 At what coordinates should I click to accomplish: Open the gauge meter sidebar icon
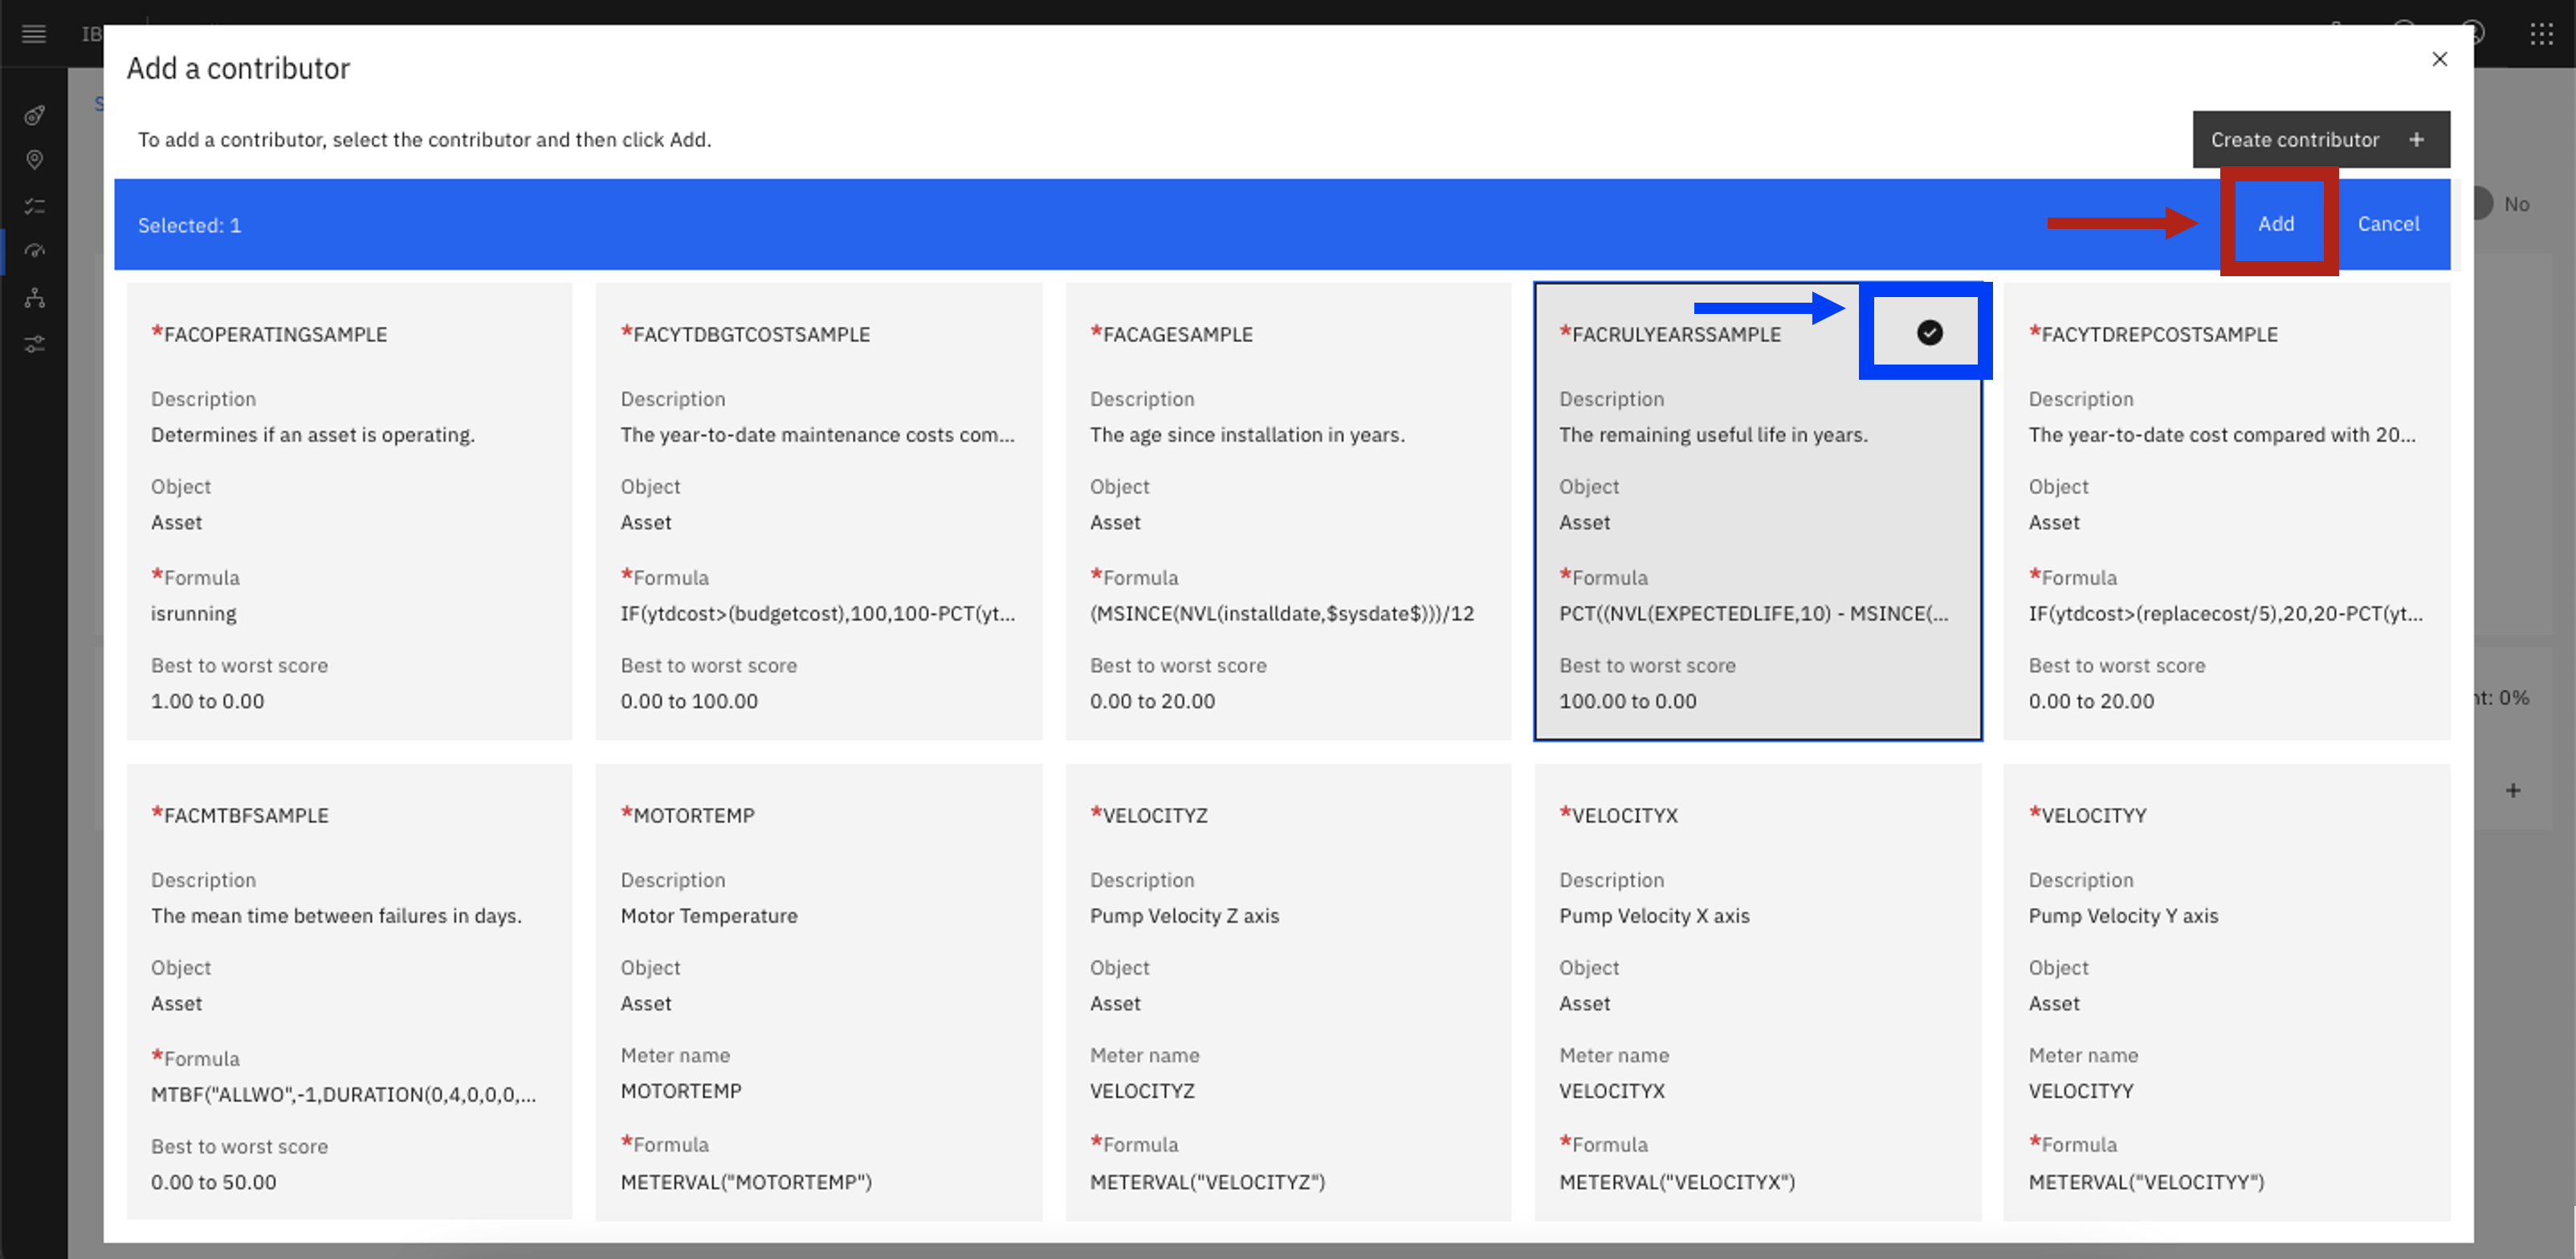click(x=34, y=251)
